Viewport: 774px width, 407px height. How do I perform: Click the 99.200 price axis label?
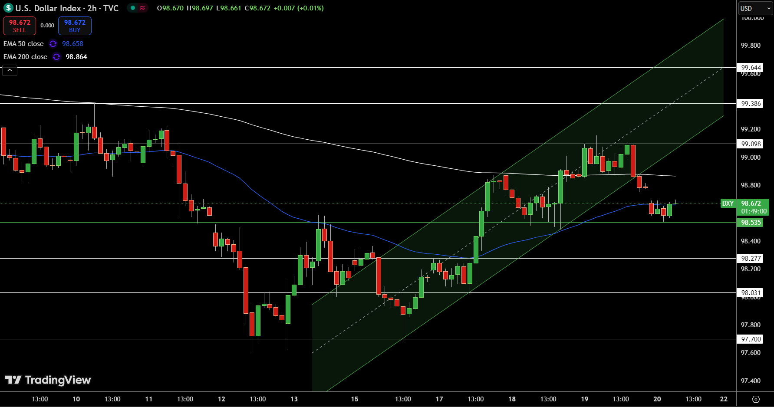click(751, 129)
